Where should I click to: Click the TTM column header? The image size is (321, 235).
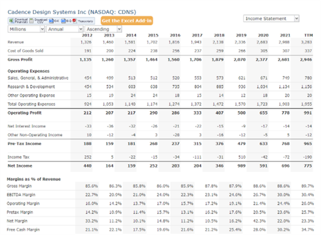coord(308,35)
